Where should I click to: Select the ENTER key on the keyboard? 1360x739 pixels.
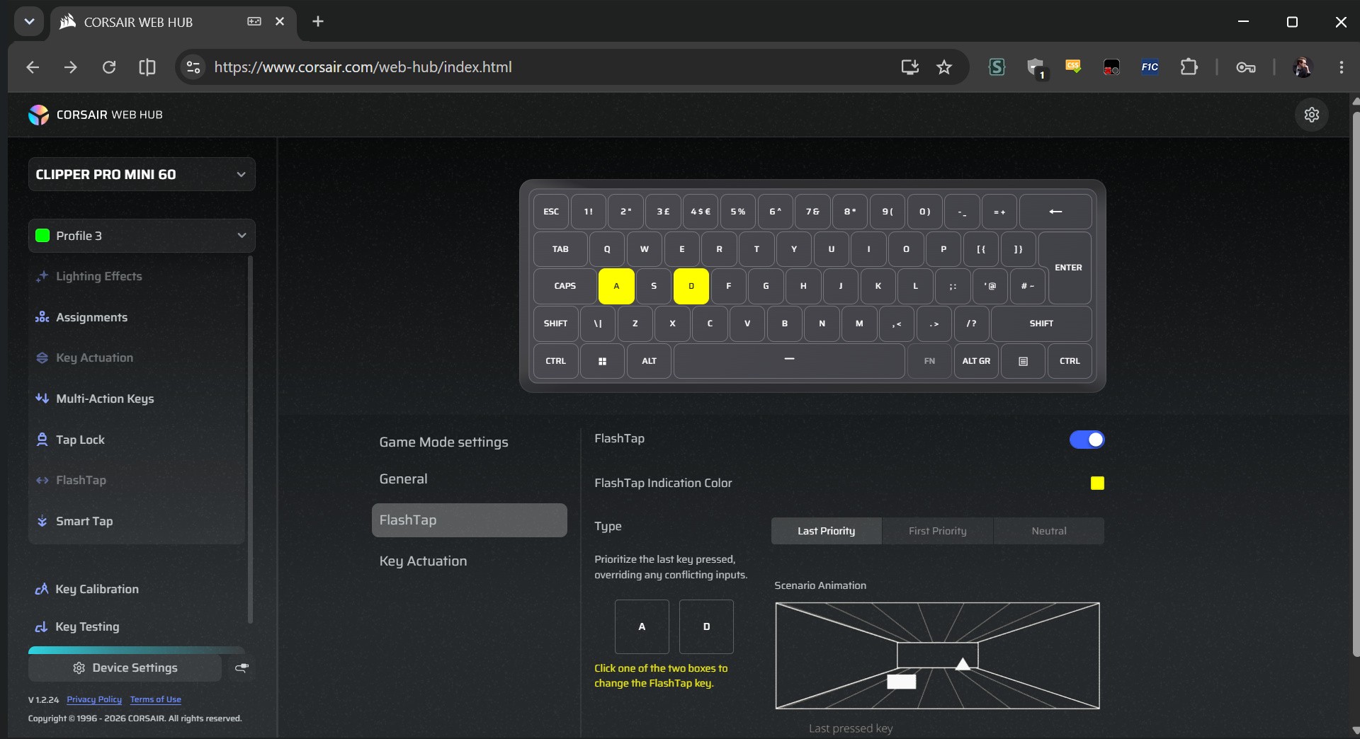point(1068,268)
